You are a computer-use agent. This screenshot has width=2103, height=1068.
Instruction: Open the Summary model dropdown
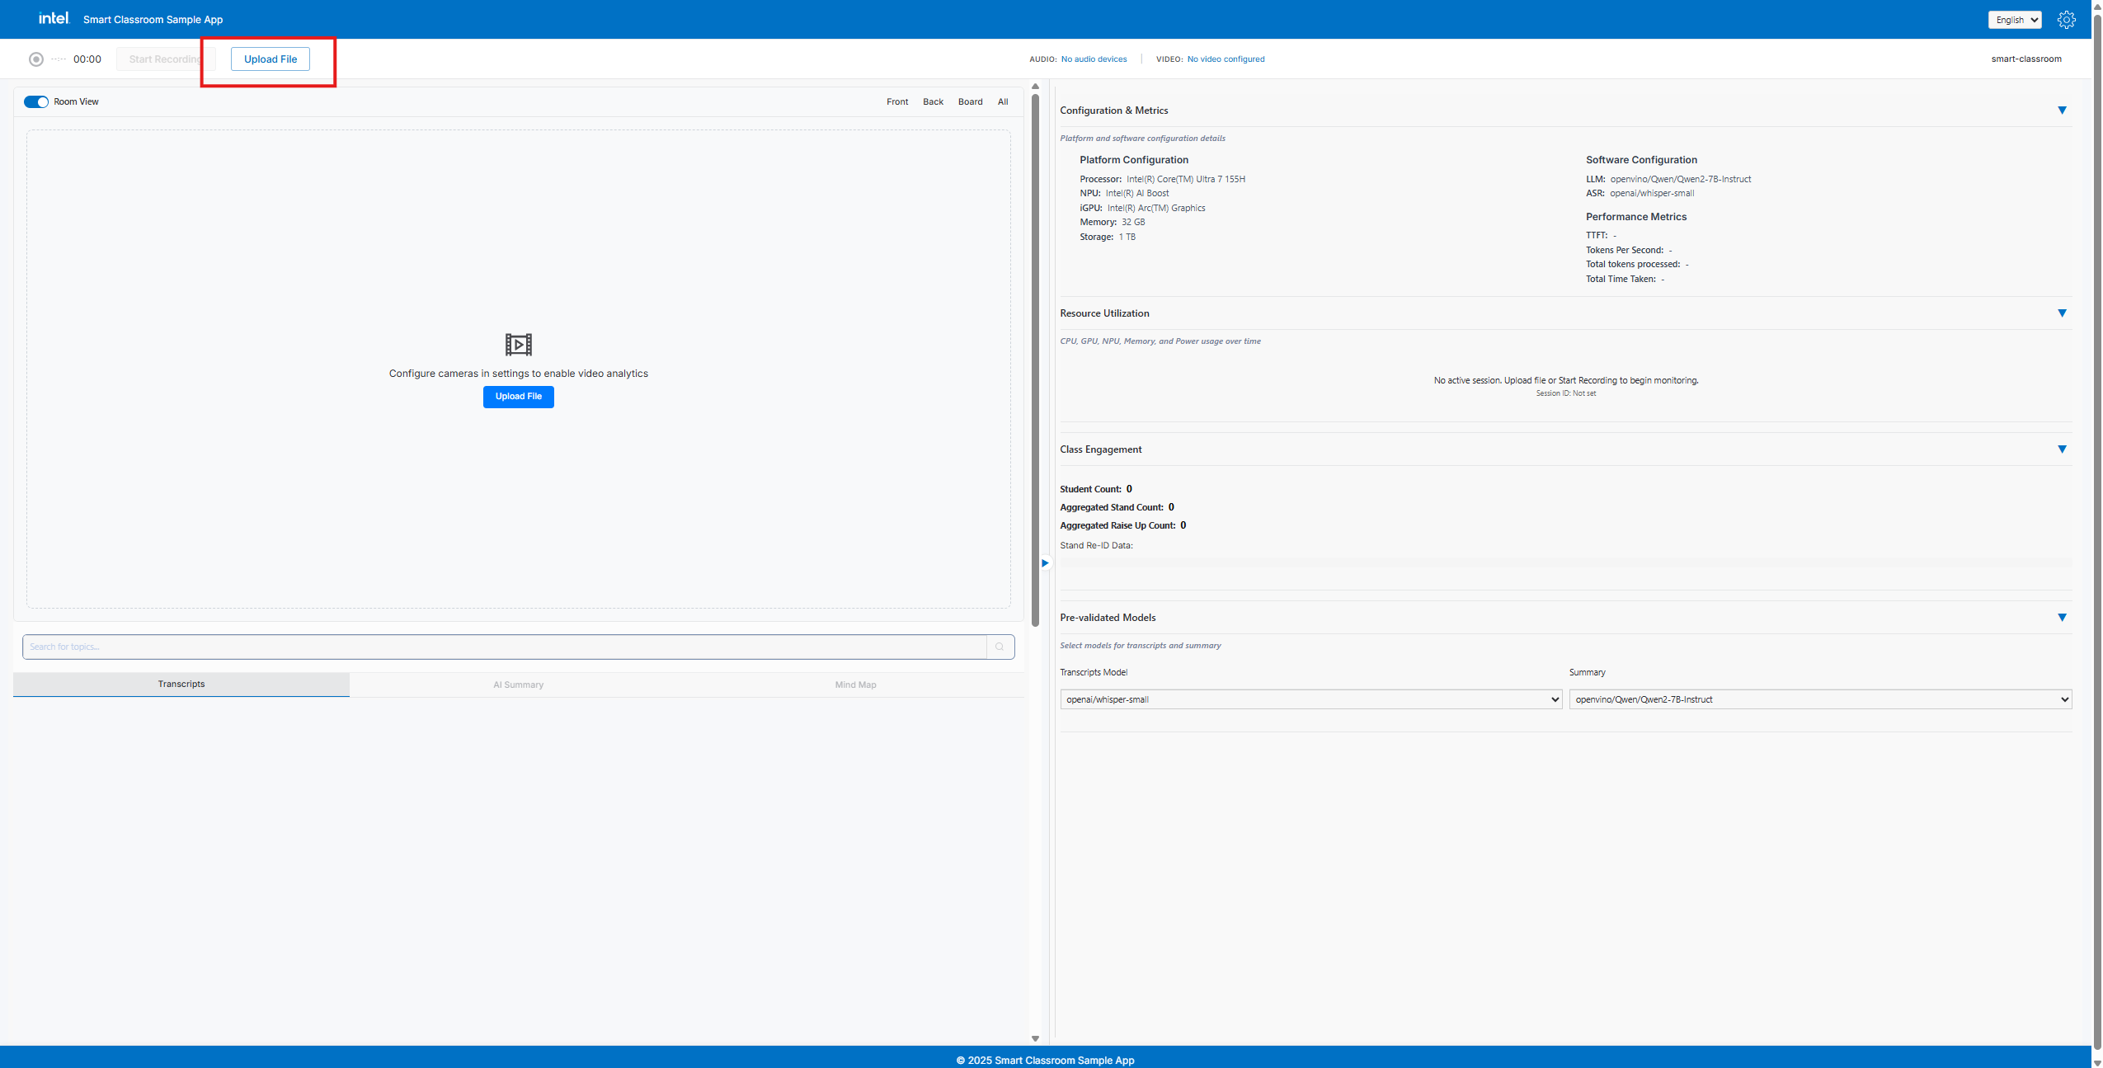tap(1819, 699)
